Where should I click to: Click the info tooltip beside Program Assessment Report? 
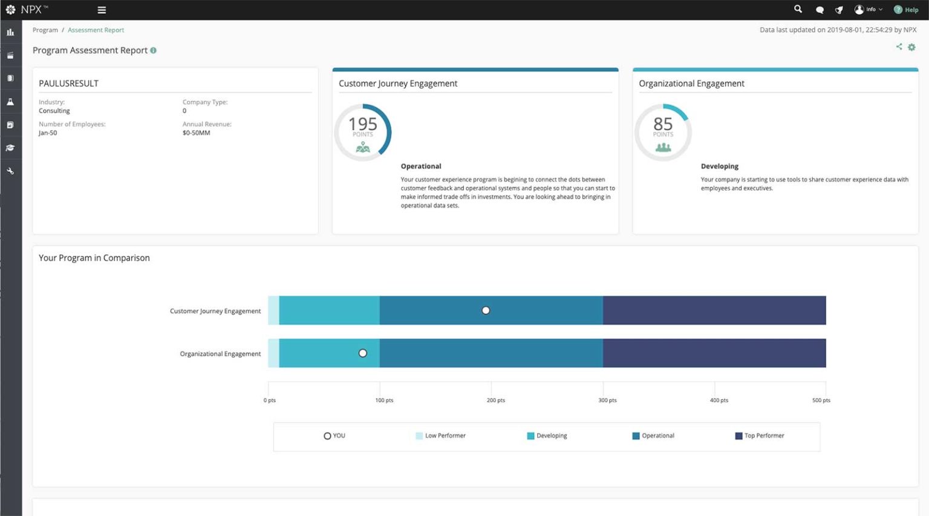[x=153, y=50]
